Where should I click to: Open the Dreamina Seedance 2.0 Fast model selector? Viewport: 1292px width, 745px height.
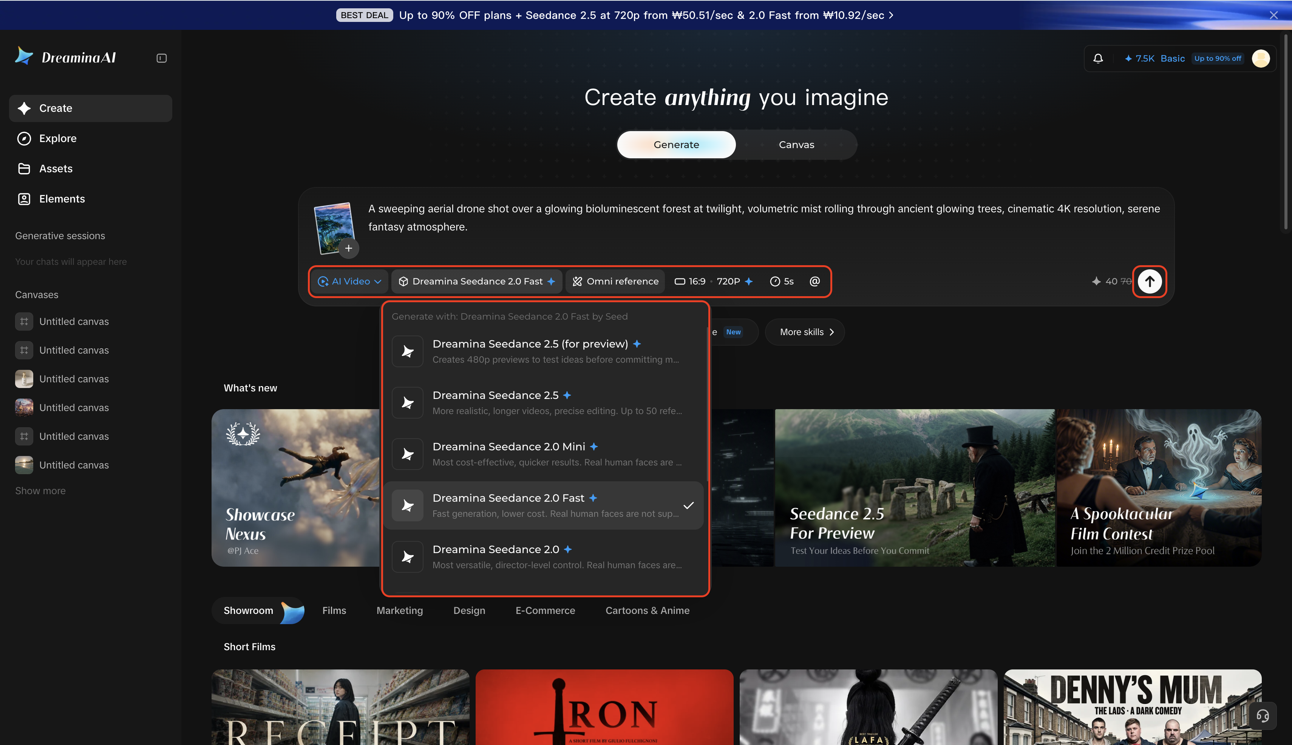tap(477, 281)
